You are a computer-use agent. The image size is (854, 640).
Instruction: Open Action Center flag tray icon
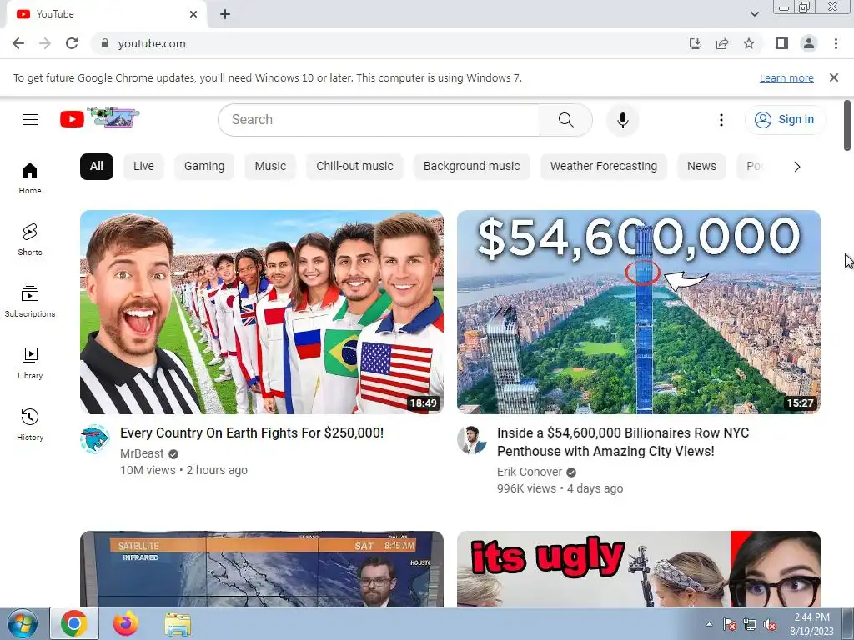click(729, 625)
